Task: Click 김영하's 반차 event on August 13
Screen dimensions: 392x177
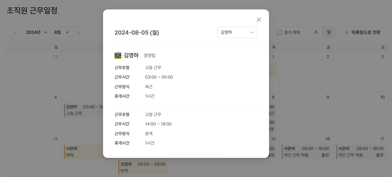Action: [x=143, y=167]
